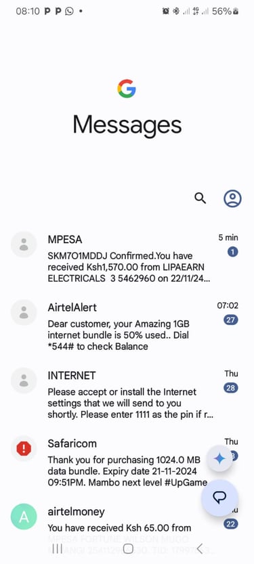
Task: Open the Safaricom data bundle message
Action: [127, 462]
